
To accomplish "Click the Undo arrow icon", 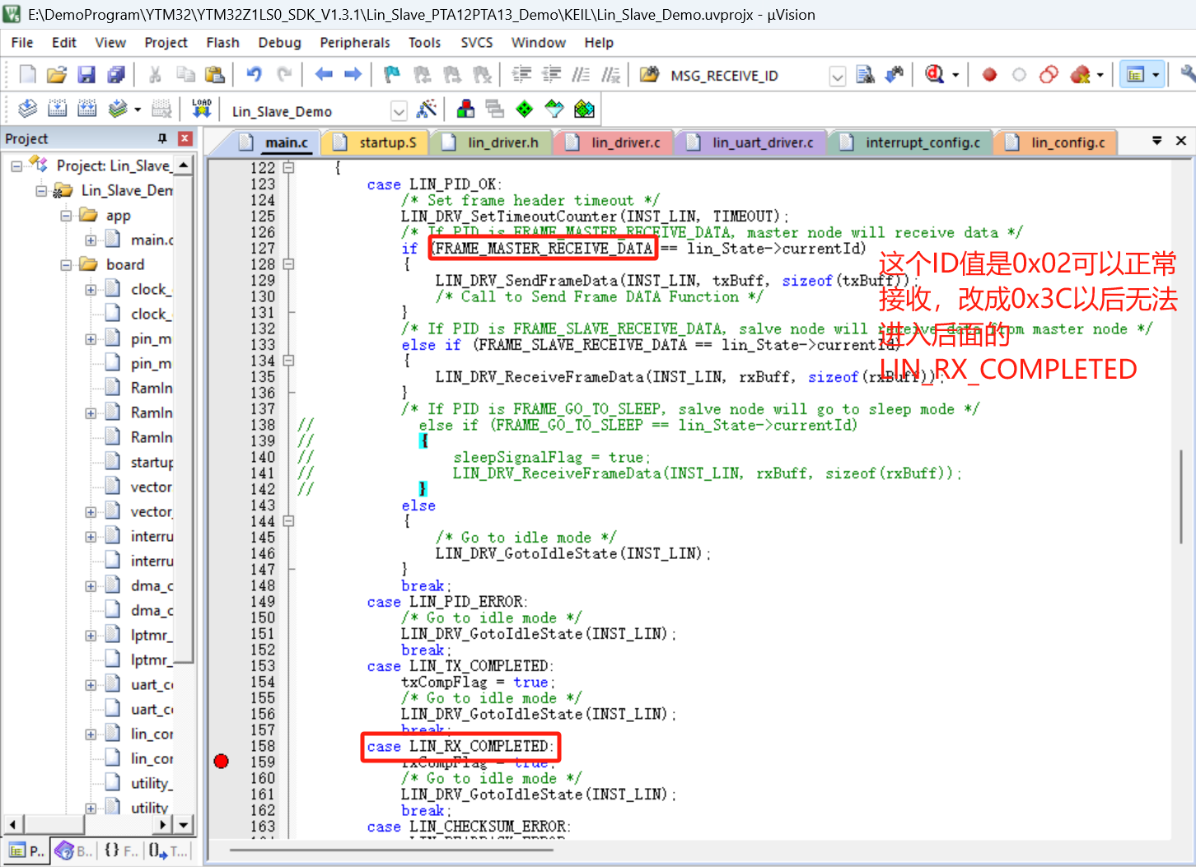I will [254, 75].
